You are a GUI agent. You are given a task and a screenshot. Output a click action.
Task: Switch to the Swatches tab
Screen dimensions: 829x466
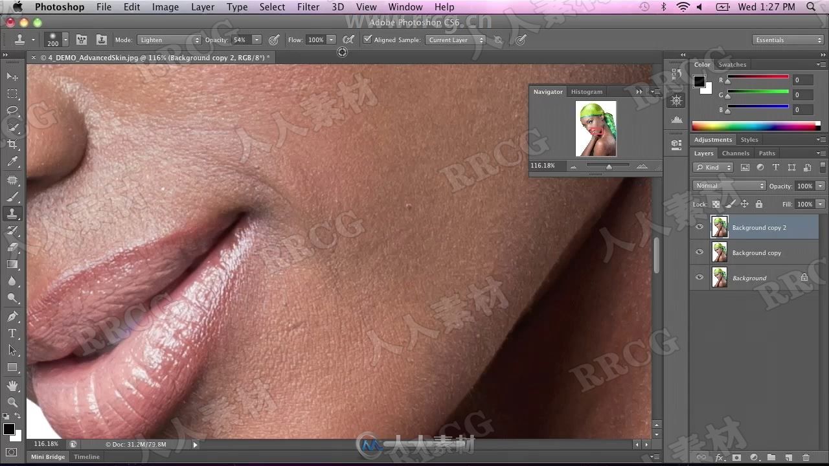732,65
